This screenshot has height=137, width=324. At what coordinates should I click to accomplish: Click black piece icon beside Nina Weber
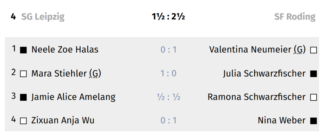click(x=313, y=121)
